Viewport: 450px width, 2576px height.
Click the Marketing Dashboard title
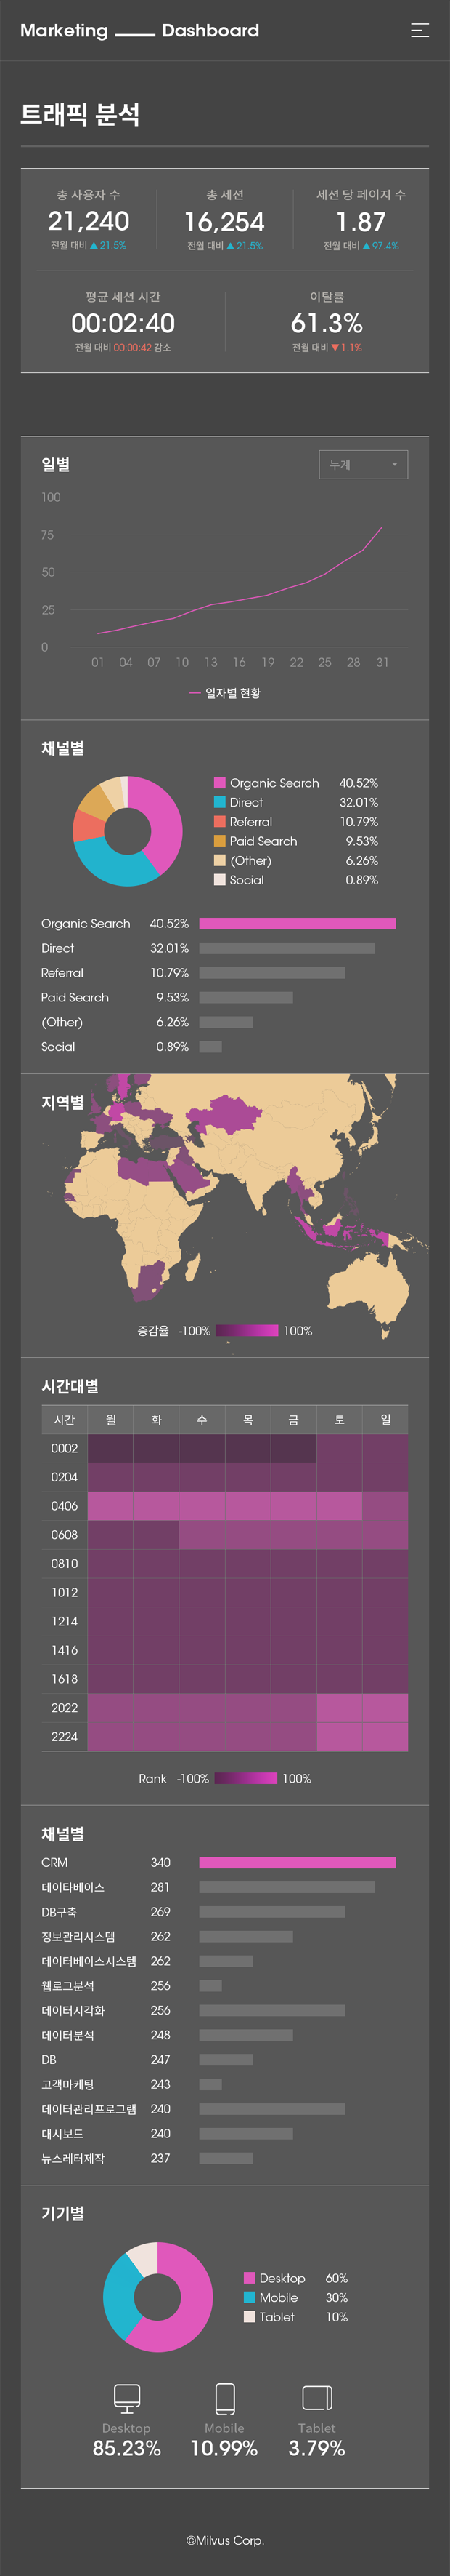click(x=139, y=31)
